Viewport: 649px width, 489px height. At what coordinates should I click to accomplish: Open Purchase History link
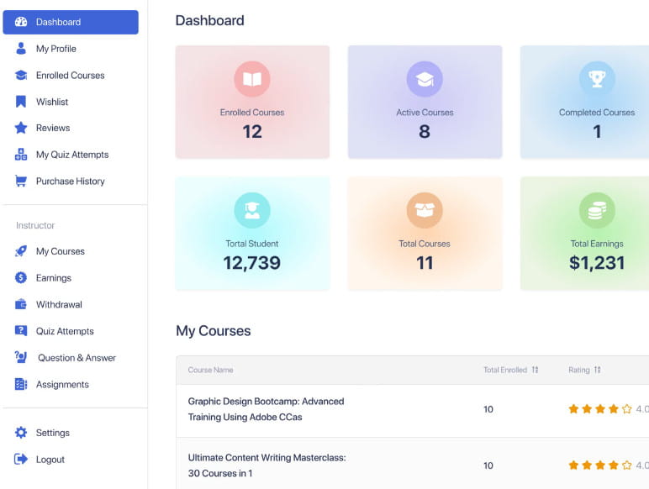[x=70, y=181]
